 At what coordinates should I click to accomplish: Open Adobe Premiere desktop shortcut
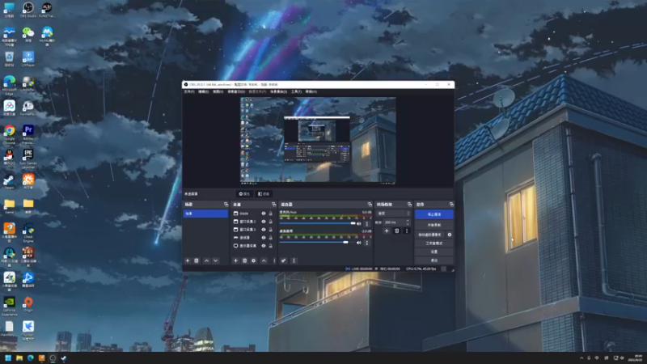28,134
